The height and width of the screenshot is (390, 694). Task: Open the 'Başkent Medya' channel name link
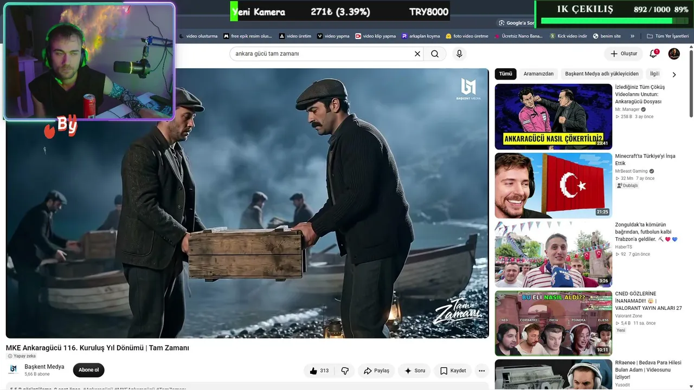44,367
